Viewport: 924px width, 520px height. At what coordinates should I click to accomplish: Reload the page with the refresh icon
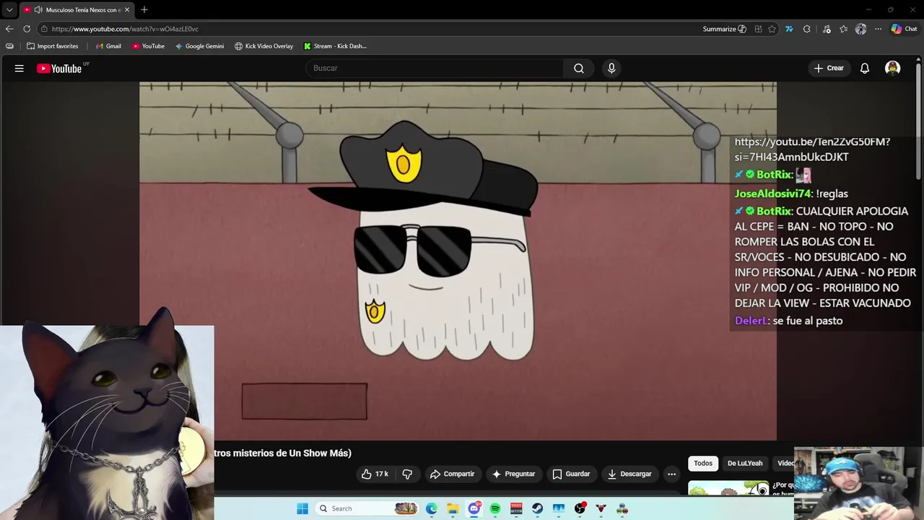click(x=27, y=29)
